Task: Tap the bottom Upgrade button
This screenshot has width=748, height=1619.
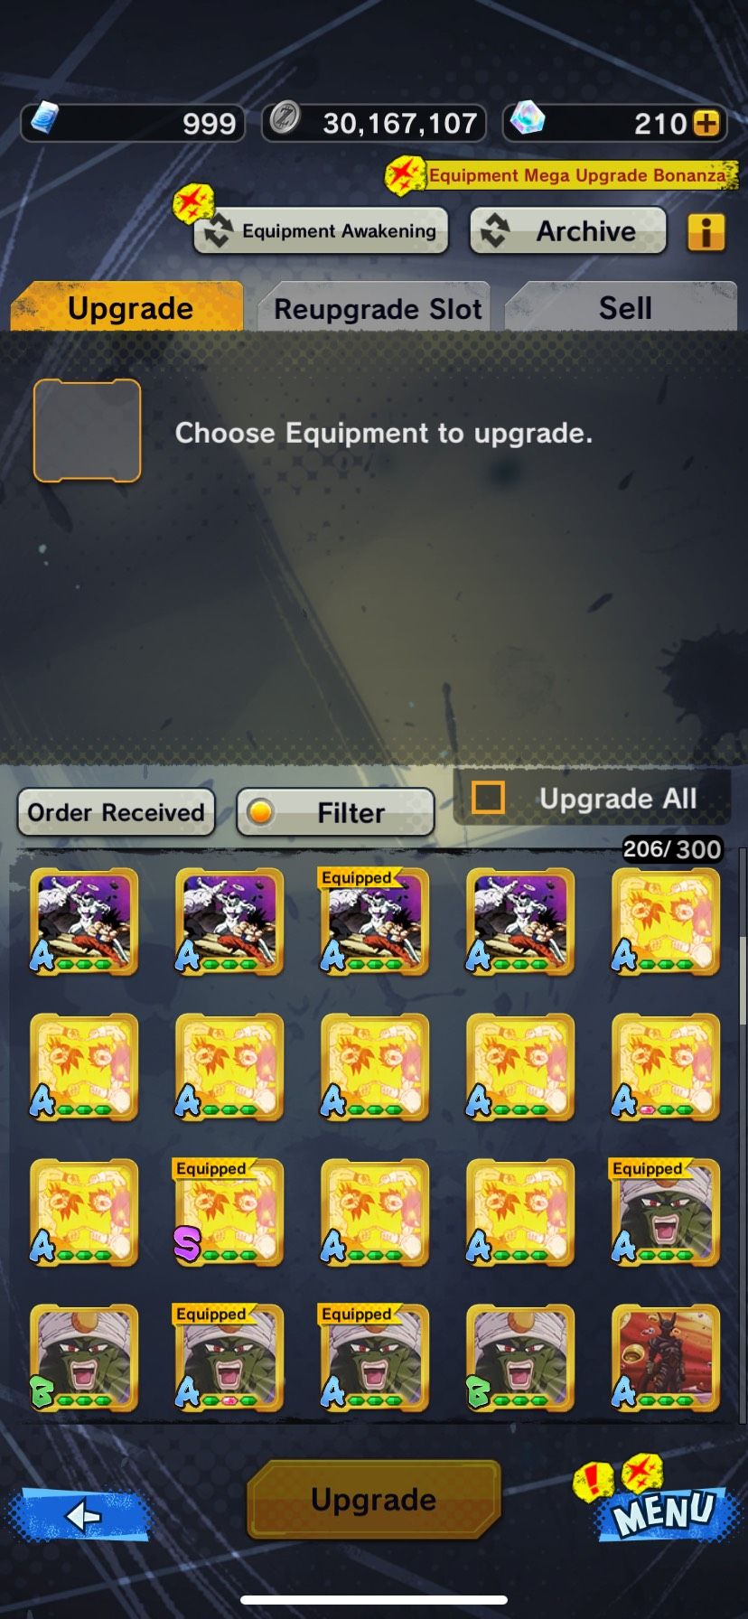Action: [373, 1499]
